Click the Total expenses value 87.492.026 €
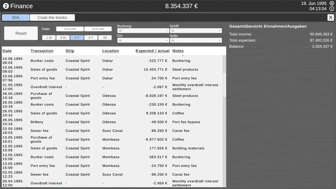 pos(321,40)
